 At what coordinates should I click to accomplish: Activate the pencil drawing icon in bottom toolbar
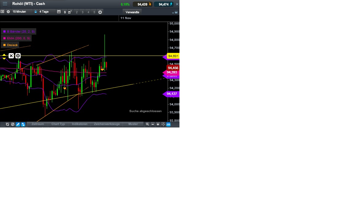point(18,124)
